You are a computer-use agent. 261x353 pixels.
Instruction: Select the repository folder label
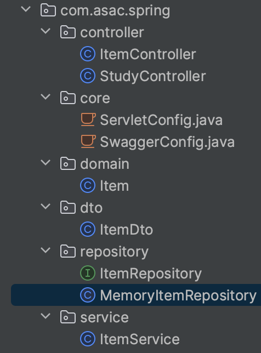[115, 252]
